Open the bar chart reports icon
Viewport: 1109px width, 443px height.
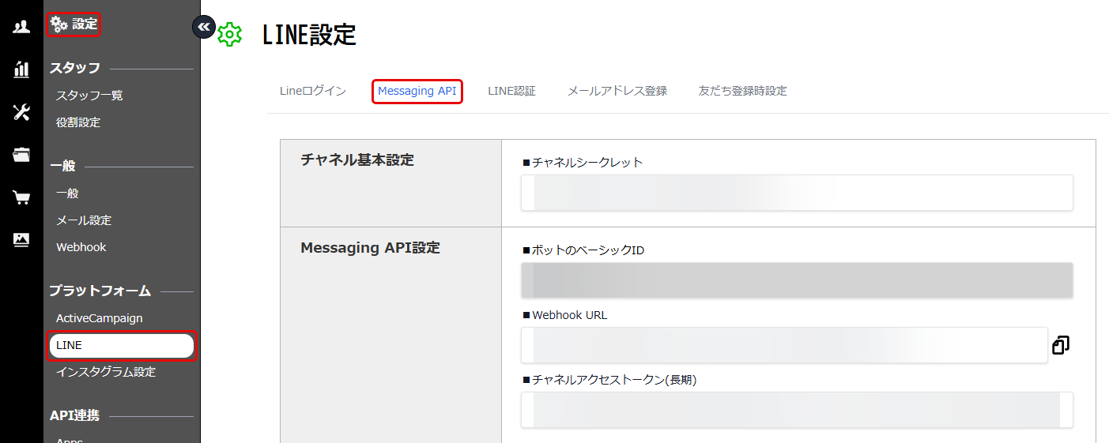pos(21,69)
